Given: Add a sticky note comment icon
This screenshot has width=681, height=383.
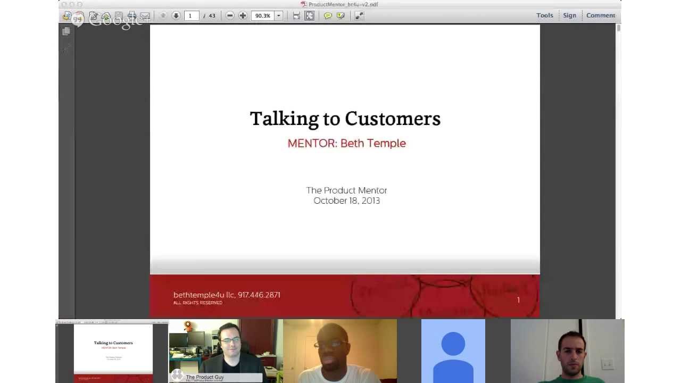Looking at the screenshot, I should click(328, 15).
